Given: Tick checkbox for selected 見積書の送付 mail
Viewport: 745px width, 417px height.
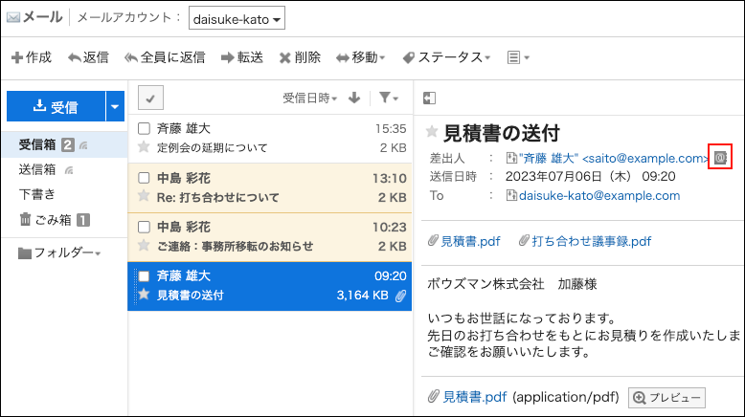Looking at the screenshot, I should coord(144,276).
